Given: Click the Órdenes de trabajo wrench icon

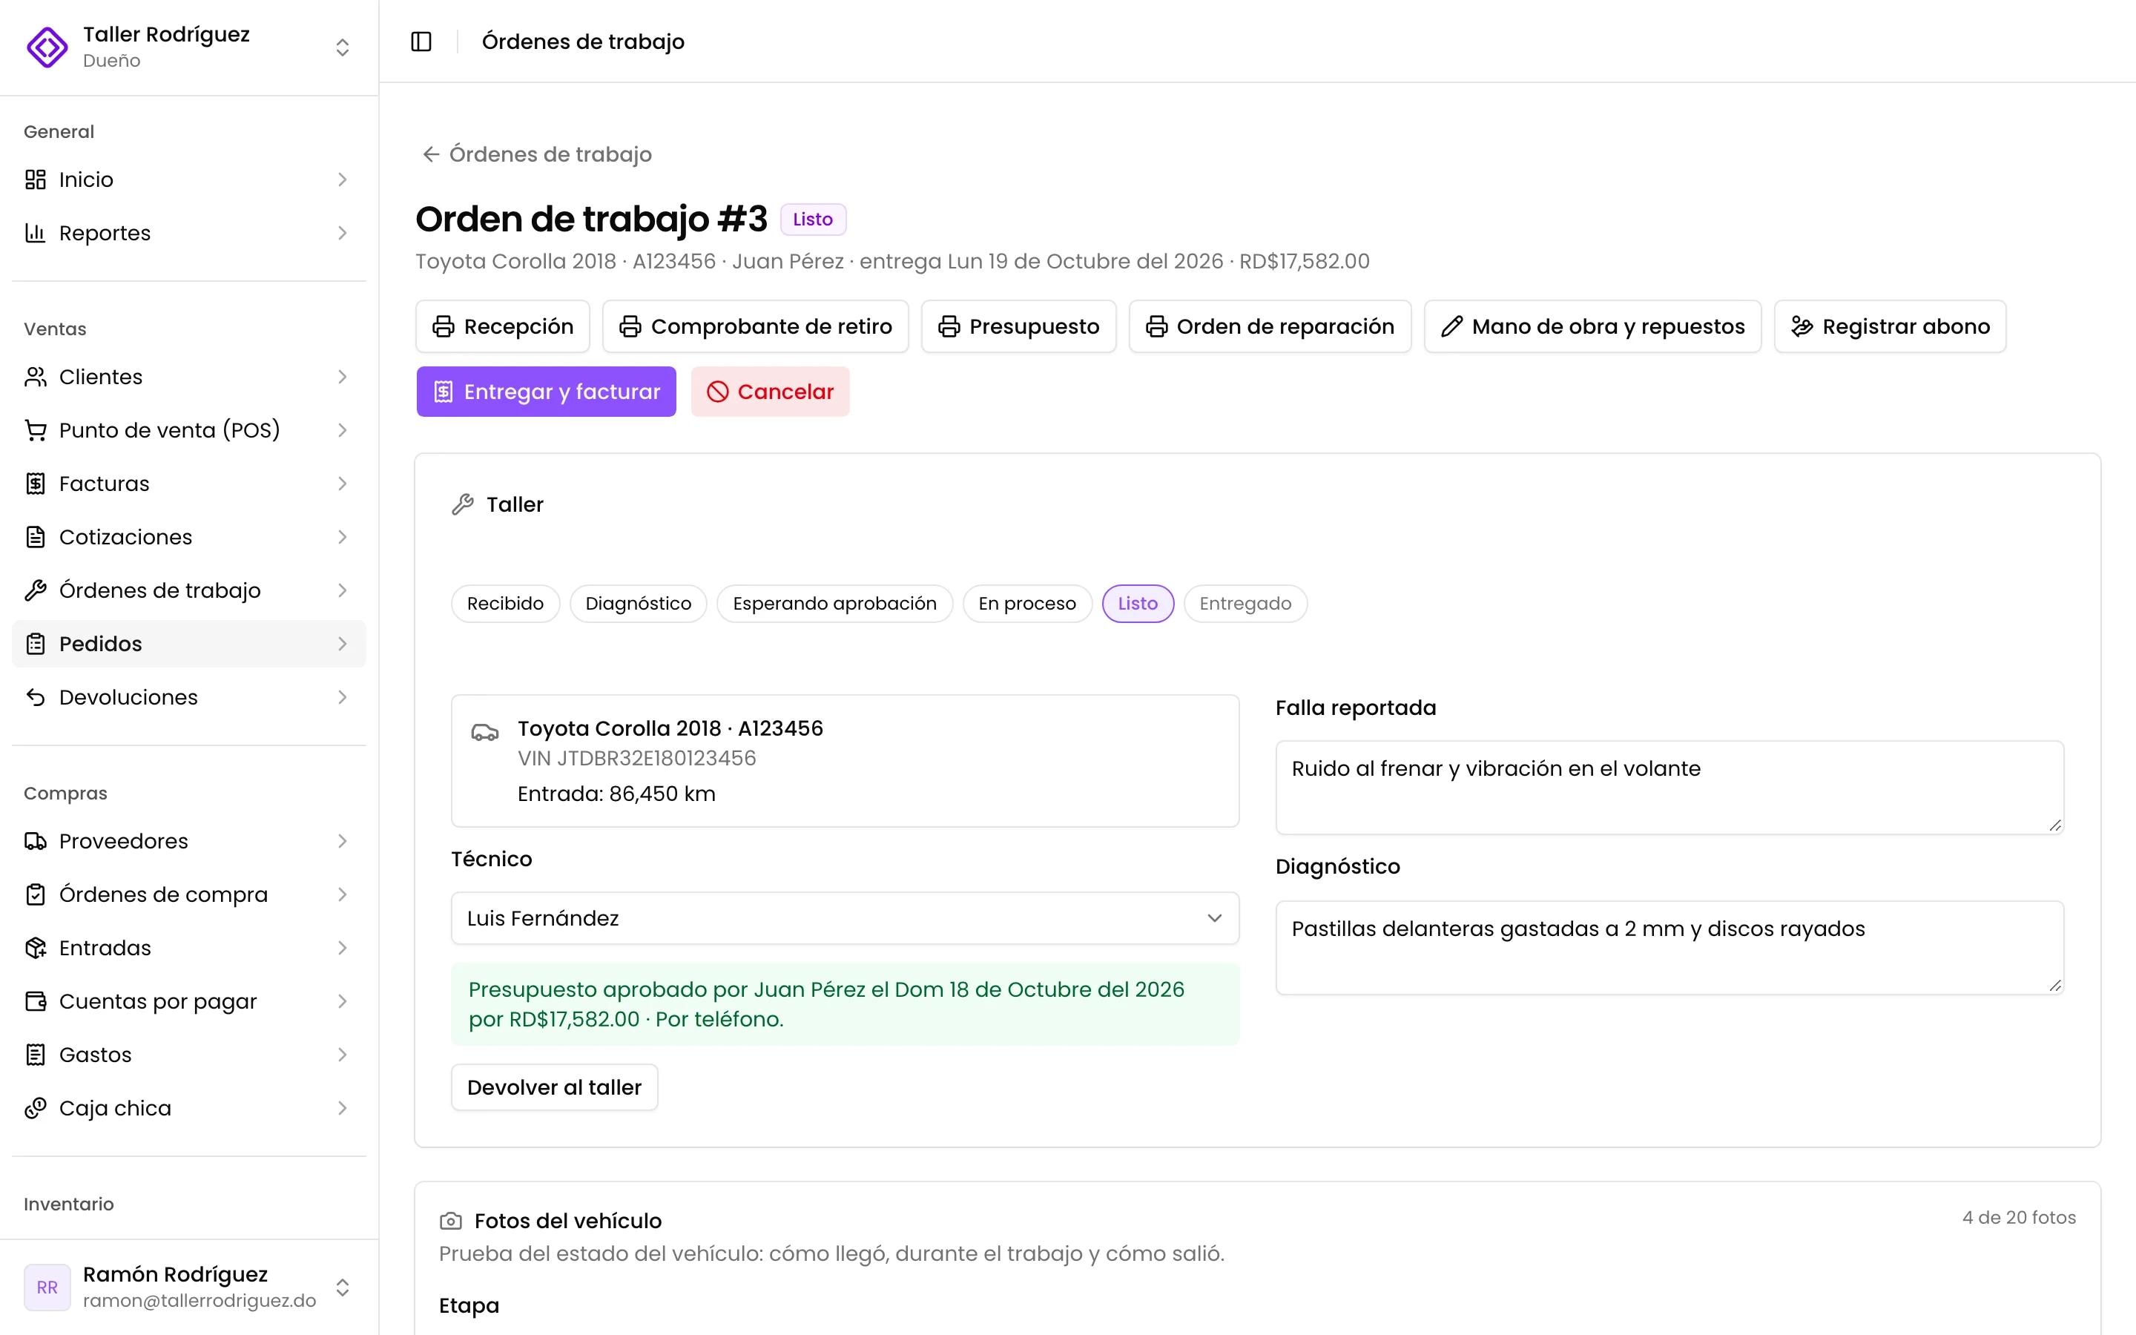Looking at the screenshot, I should (36, 590).
